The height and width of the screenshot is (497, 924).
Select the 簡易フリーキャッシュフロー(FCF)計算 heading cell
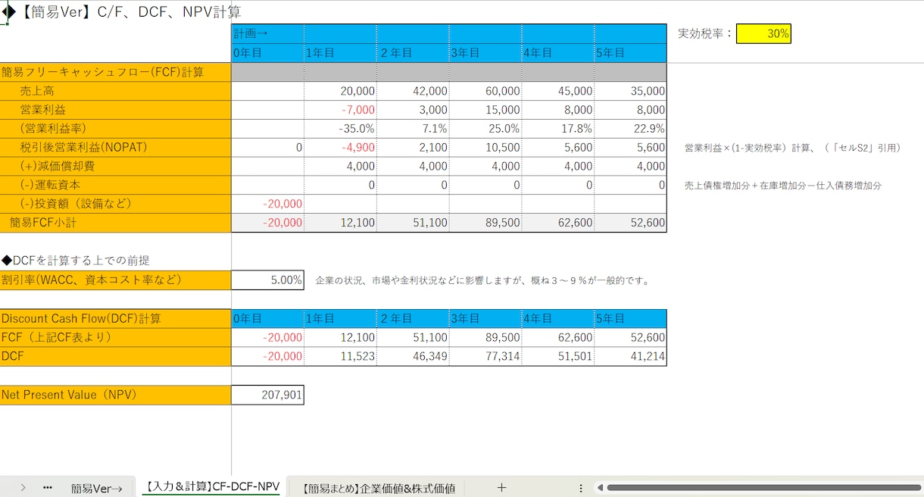115,72
